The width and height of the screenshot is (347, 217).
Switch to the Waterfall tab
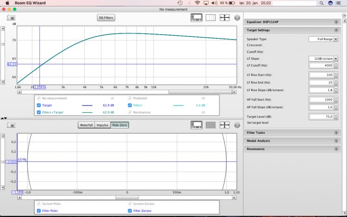point(86,125)
